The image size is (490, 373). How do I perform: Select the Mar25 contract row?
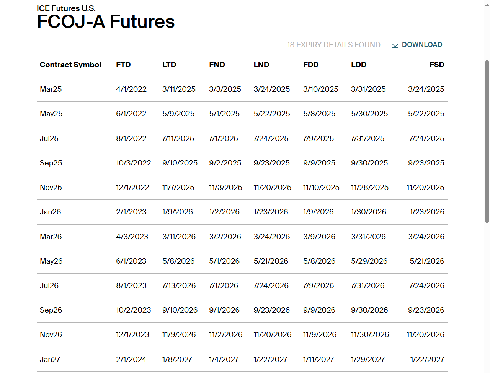click(242, 89)
